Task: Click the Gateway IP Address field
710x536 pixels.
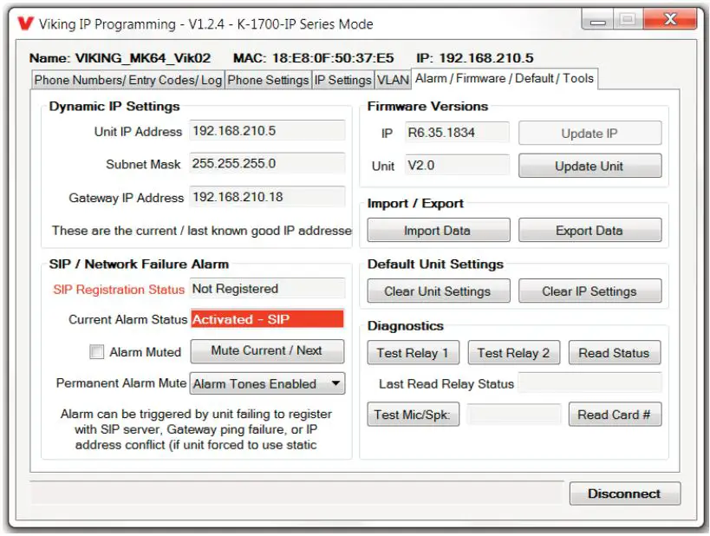Action: click(x=267, y=197)
